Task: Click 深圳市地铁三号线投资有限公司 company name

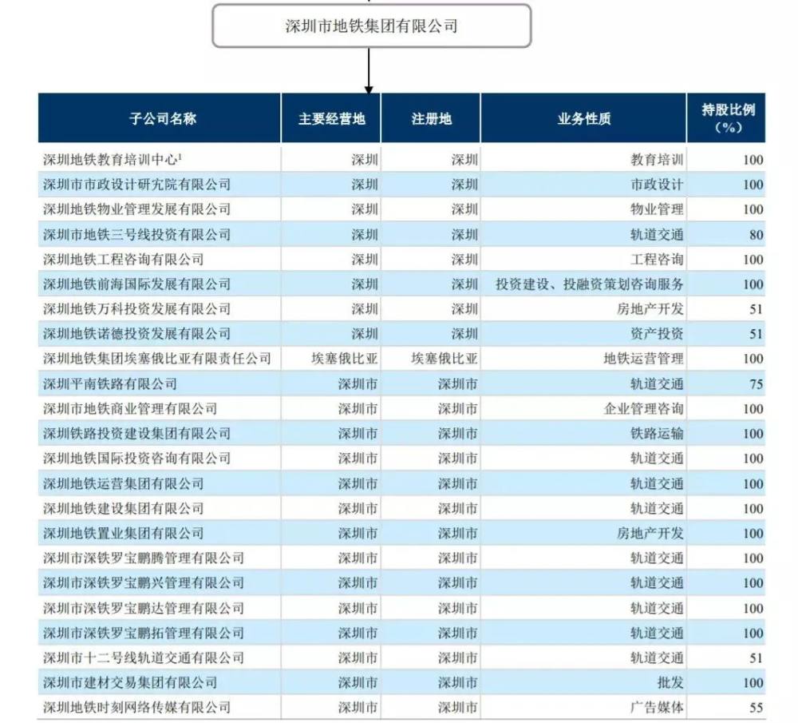Action: [137, 234]
